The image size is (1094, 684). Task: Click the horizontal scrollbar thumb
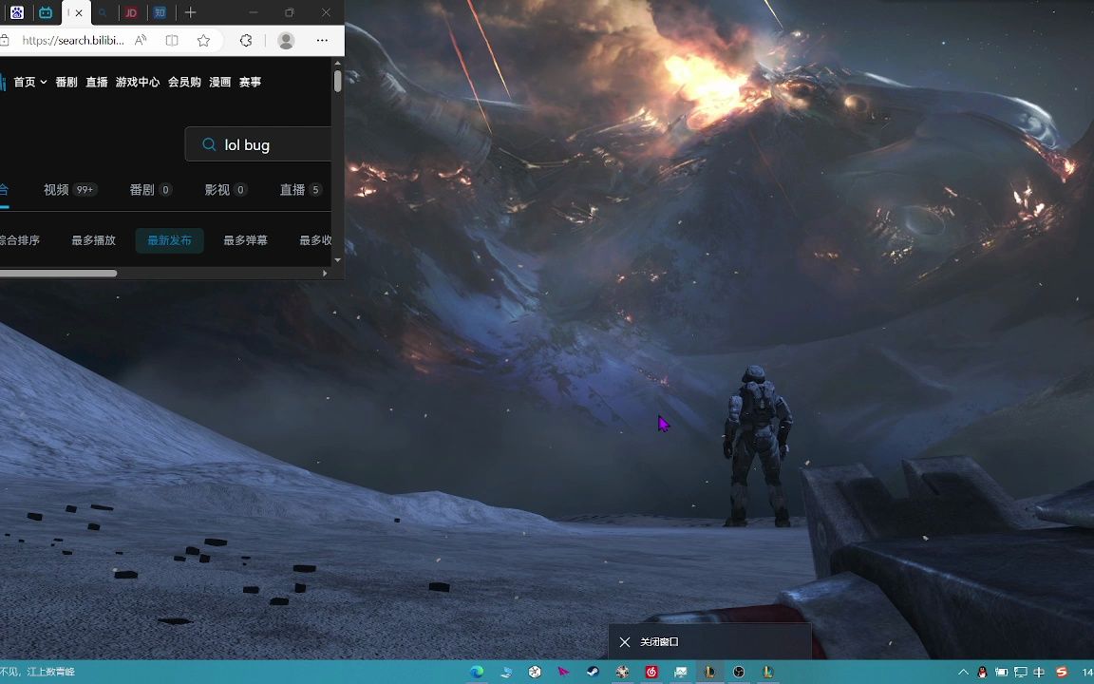59,273
